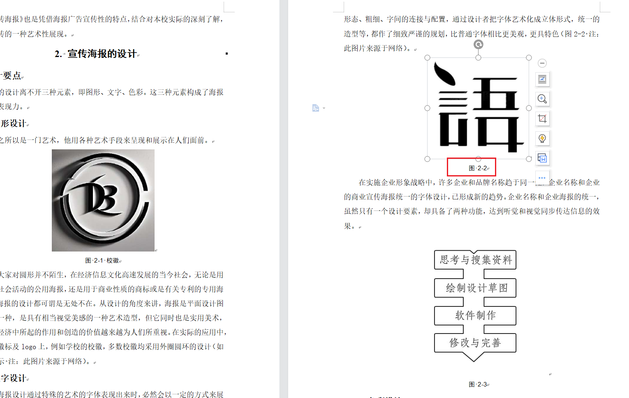Click the picture-to-document convert icon
629x398 pixels.
click(542, 158)
